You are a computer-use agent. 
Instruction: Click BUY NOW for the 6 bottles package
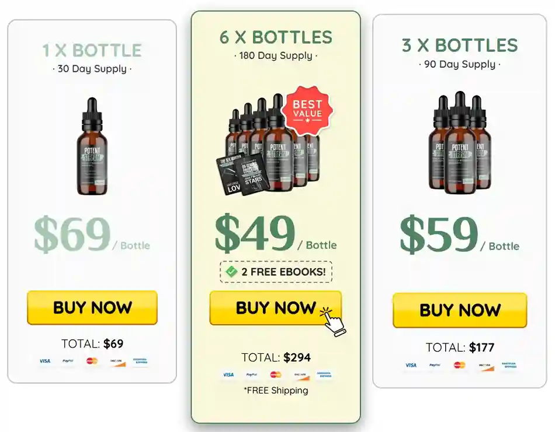click(x=275, y=308)
